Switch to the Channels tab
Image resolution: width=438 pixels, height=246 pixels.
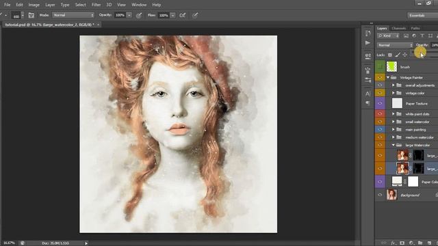point(398,28)
